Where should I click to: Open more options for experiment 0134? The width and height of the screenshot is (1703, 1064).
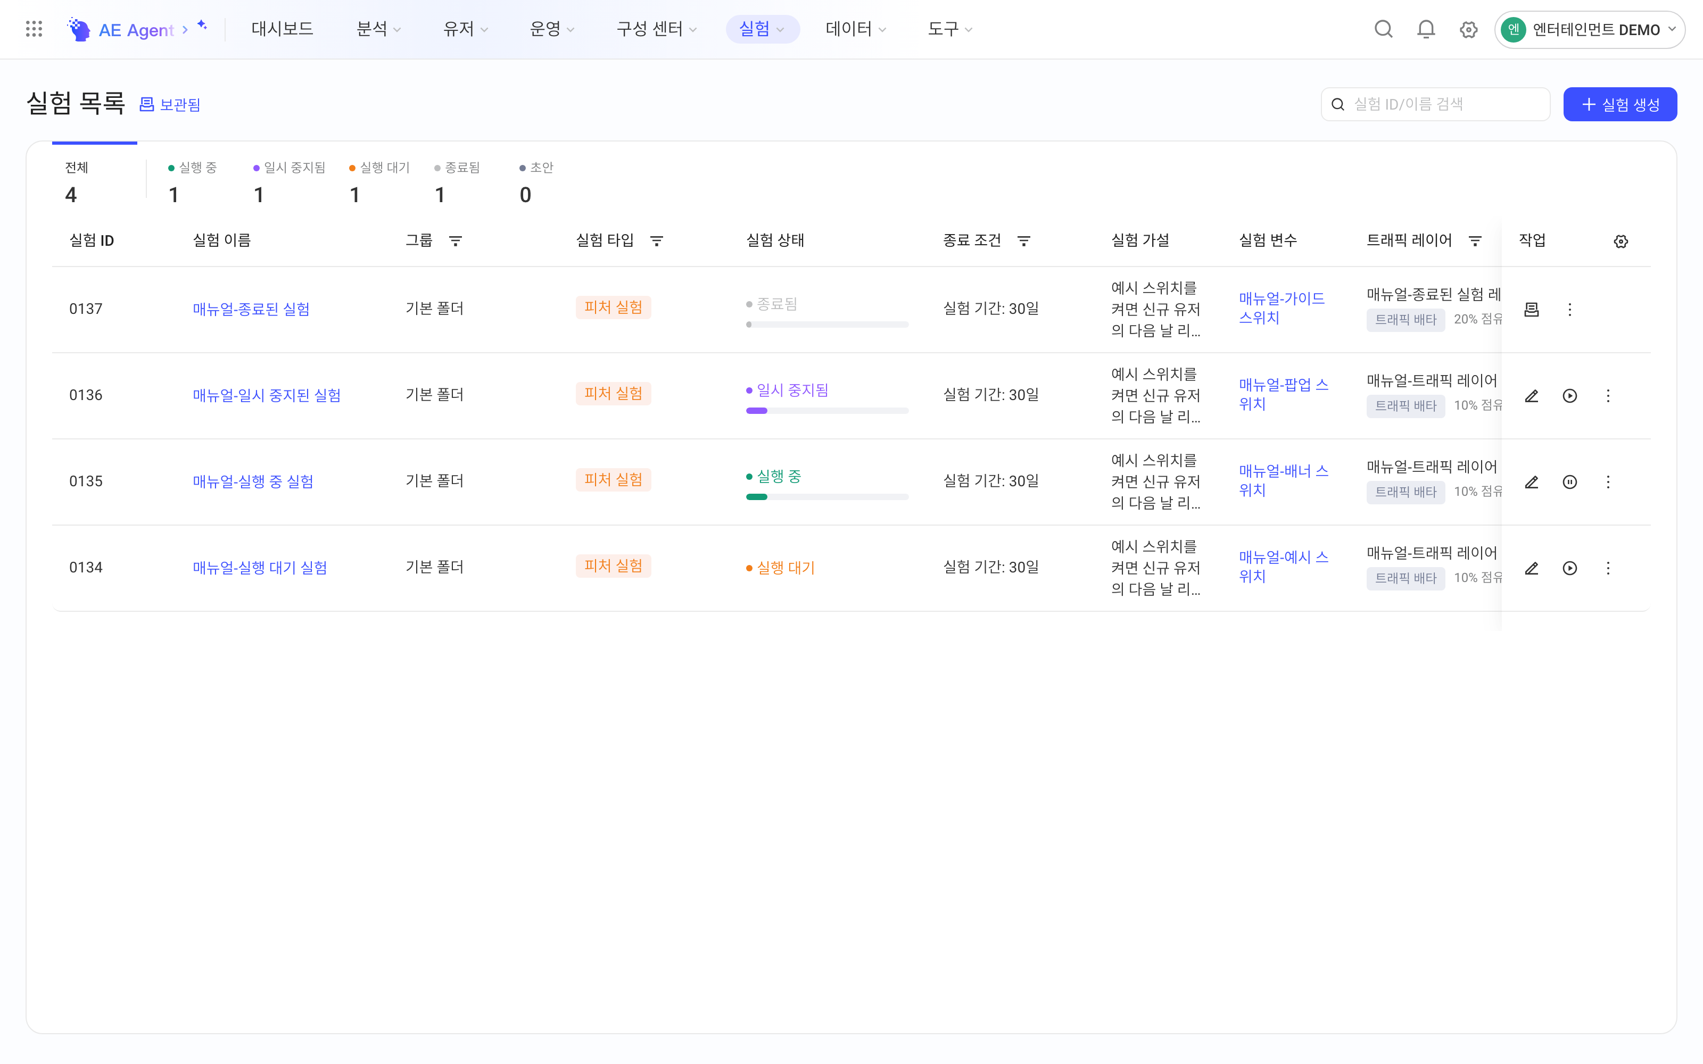tap(1608, 569)
